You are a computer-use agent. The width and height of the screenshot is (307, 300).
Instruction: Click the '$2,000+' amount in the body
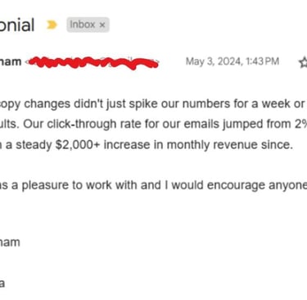(78, 144)
